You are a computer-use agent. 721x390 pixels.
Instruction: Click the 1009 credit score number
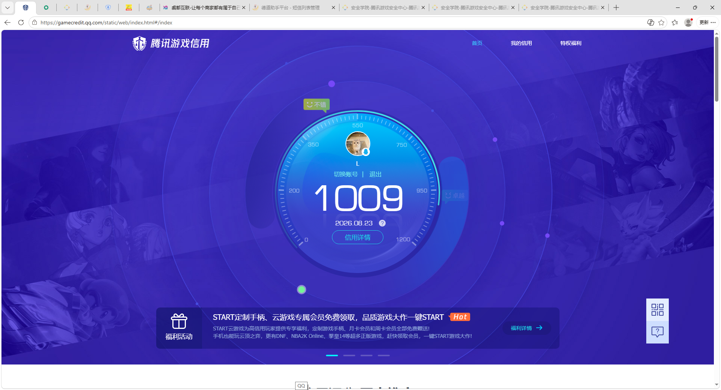(359, 198)
